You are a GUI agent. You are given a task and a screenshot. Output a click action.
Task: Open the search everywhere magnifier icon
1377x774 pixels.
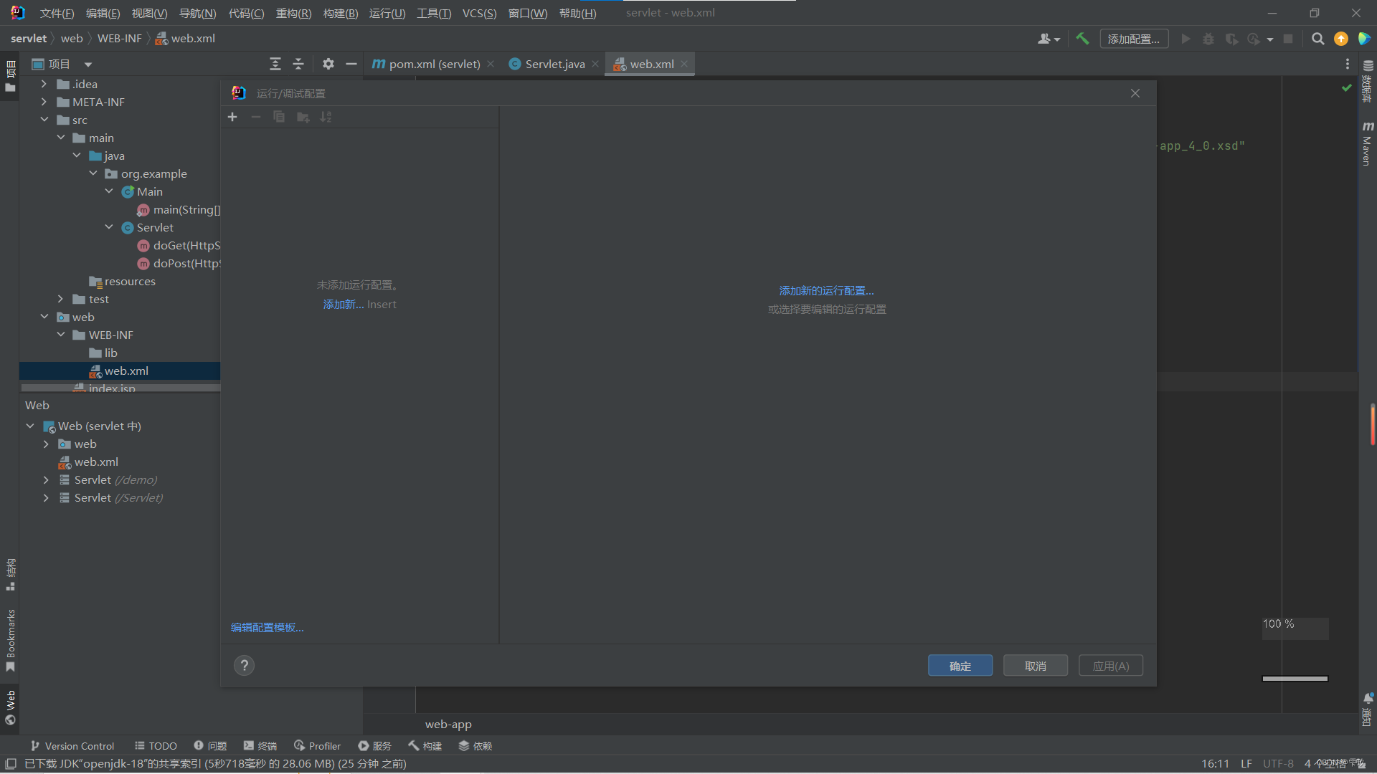tap(1317, 39)
